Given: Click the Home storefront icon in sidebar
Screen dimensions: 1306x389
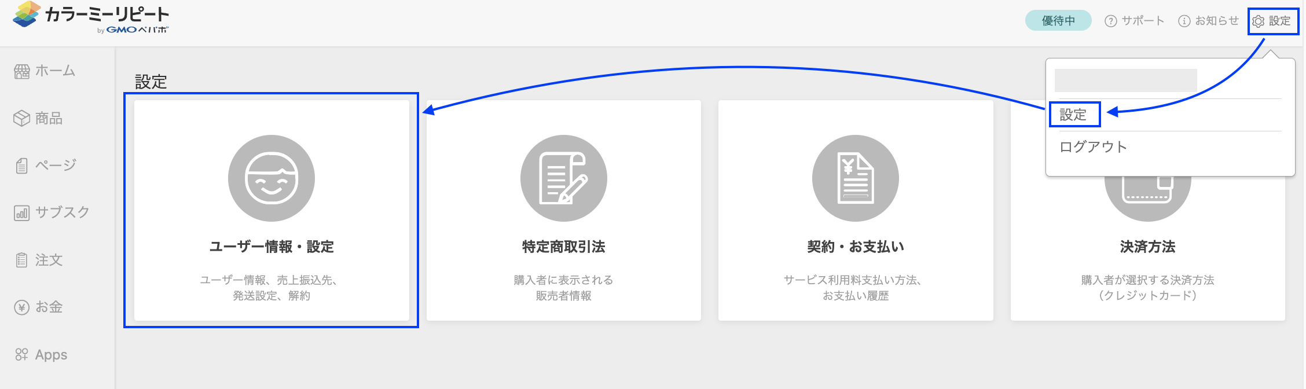Looking at the screenshot, I should point(21,71).
